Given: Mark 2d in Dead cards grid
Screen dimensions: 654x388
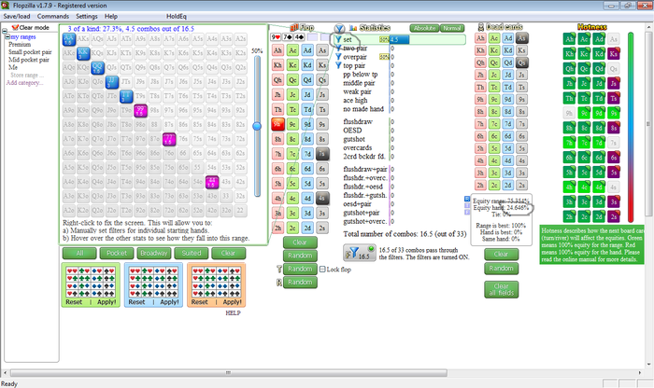Looking at the screenshot, I should (x=507, y=186).
